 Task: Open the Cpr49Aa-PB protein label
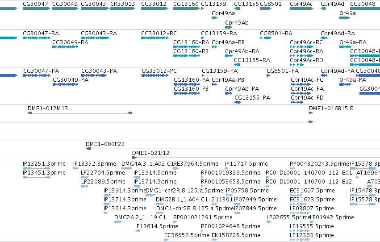(228, 80)
